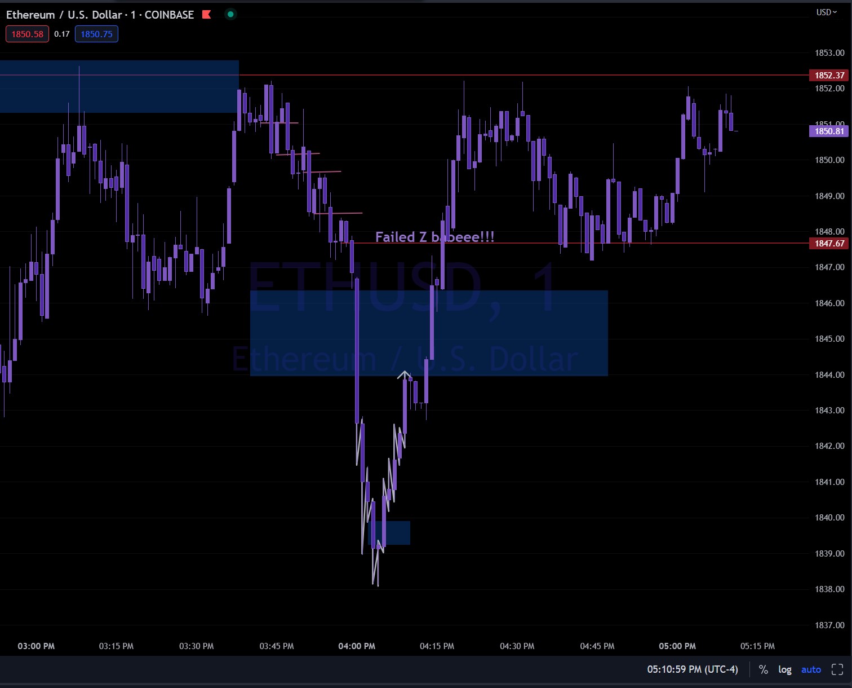Click the 1849.00 price scale value
Screen dimensions: 852x688
[x=829, y=196]
